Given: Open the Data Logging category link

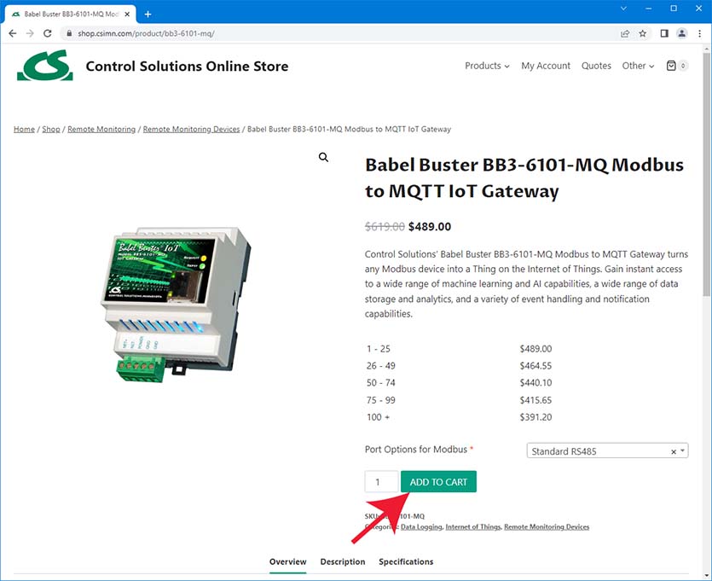Looking at the screenshot, I should click(421, 526).
